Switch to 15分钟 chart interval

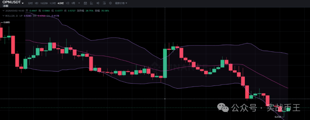click(x=44, y=3)
